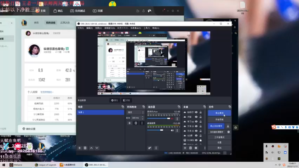
Task: Hide the 钻粉打 source via eye icon
Action: pos(196,112)
